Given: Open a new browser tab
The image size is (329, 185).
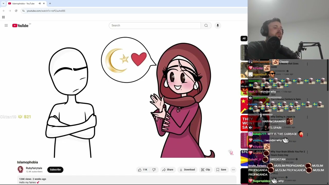Looking at the screenshot, I should 50,4.
